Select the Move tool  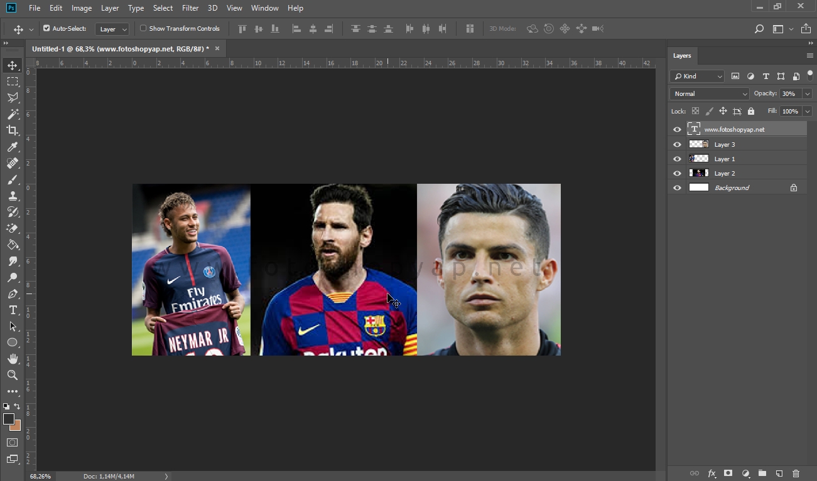pos(13,65)
